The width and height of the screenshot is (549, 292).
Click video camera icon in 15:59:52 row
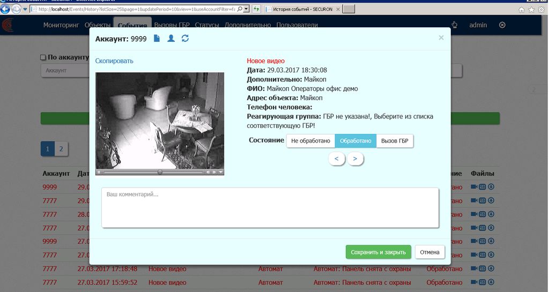474,282
